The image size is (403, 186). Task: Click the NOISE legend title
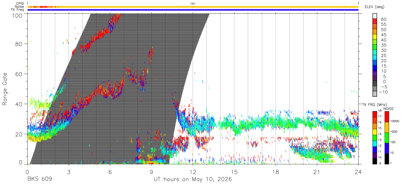coord(389,109)
